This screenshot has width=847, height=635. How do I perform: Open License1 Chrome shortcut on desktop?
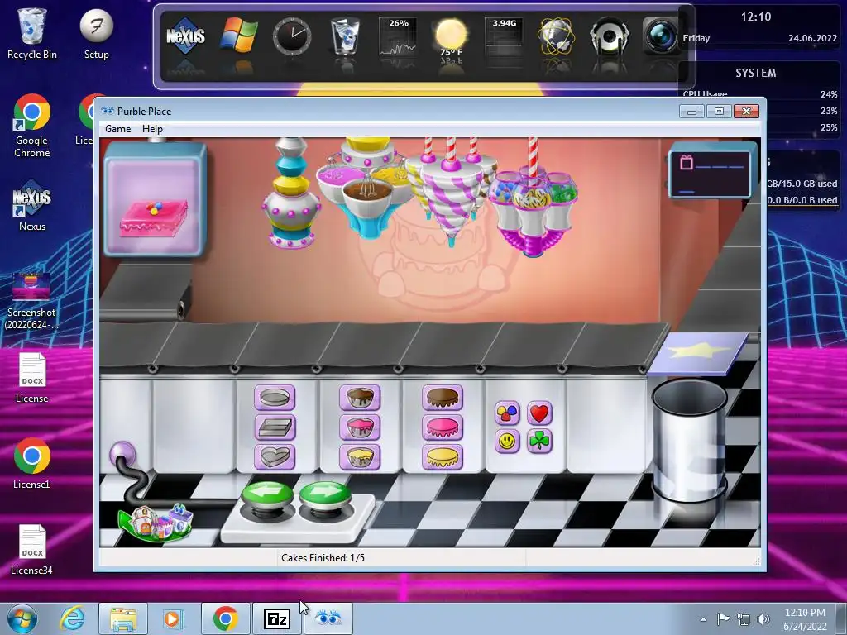pos(32,464)
